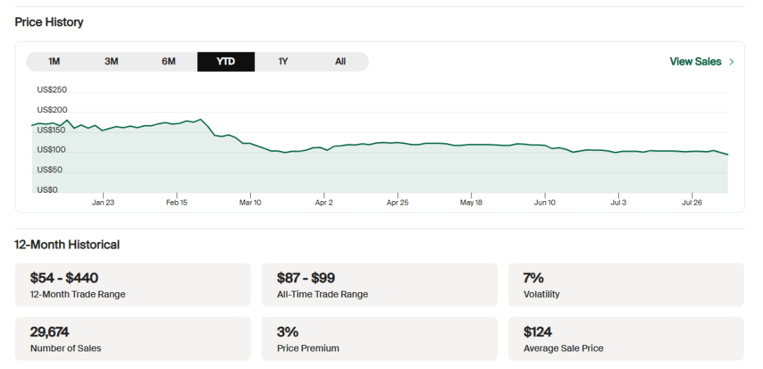The width and height of the screenshot is (763, 369).
Task: Click the Jan 23 date marker
Action: pyautogui.click(x=103, y=202)
